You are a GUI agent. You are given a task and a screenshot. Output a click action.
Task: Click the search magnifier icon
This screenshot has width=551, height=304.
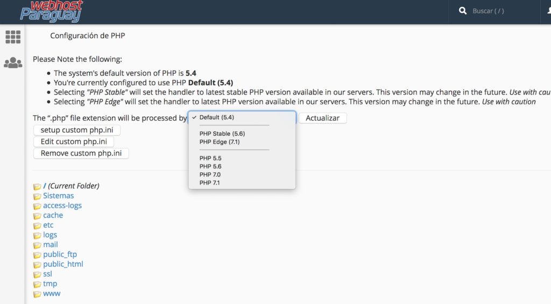point(463,11)
